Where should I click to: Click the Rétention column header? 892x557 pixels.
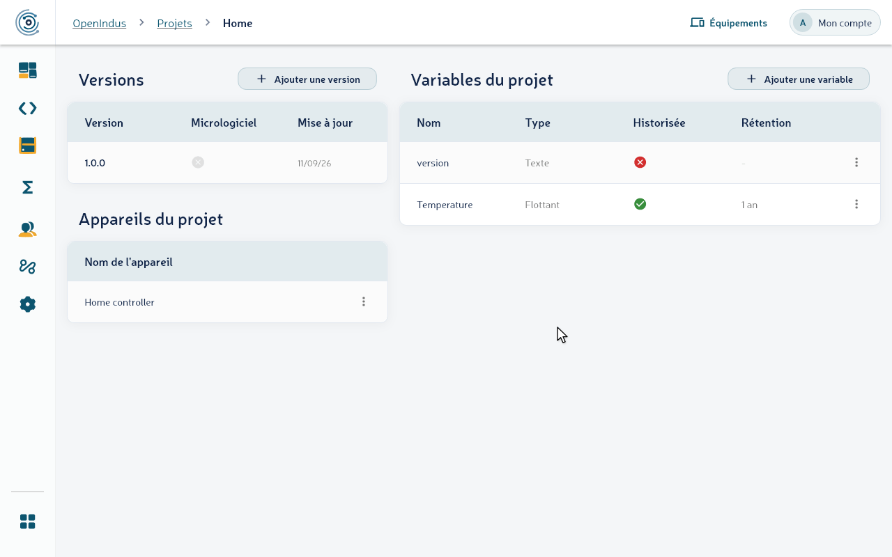point(766,123)
